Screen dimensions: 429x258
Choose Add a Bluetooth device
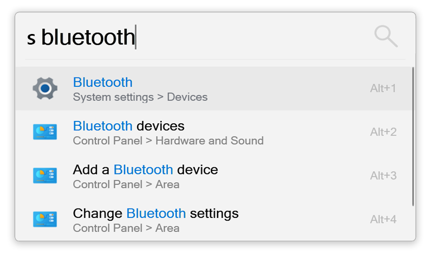tap(145, 169)
